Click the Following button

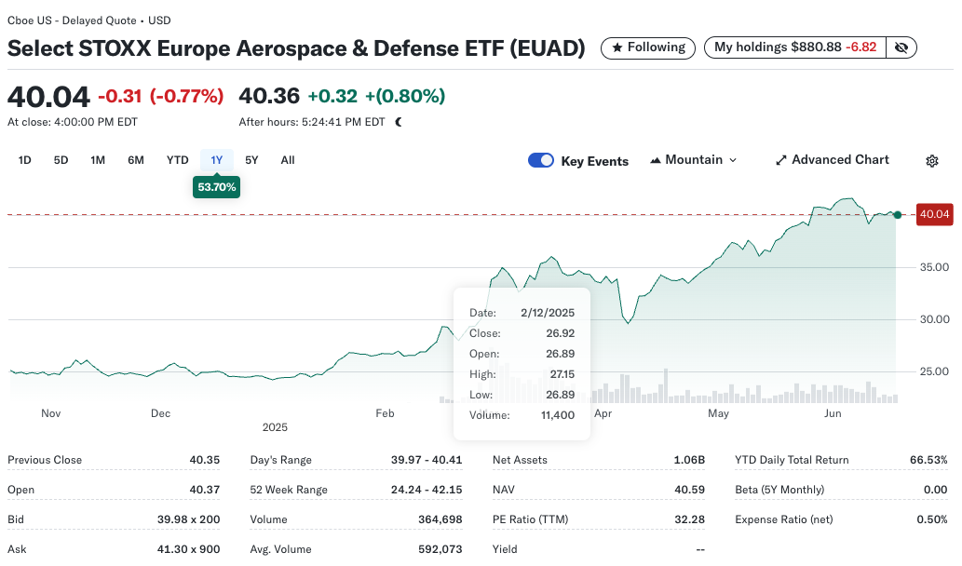647,47
